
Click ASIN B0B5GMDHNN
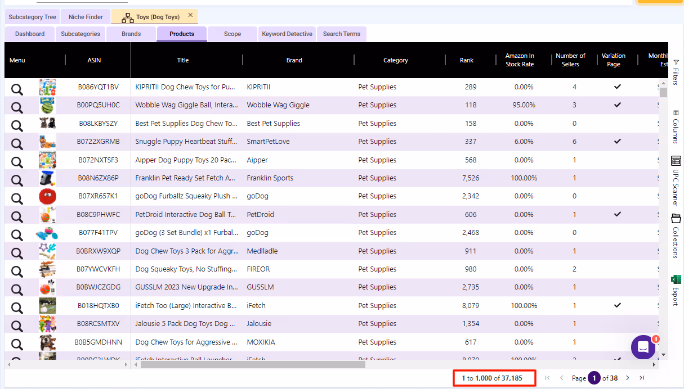99,342
